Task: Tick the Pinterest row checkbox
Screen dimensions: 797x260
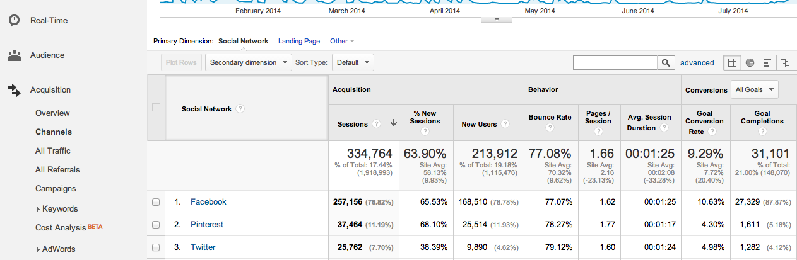Action: pos(156,225)
